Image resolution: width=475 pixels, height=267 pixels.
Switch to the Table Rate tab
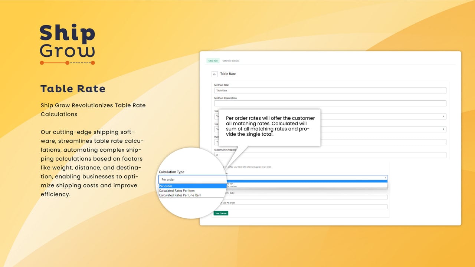(213, 61)
